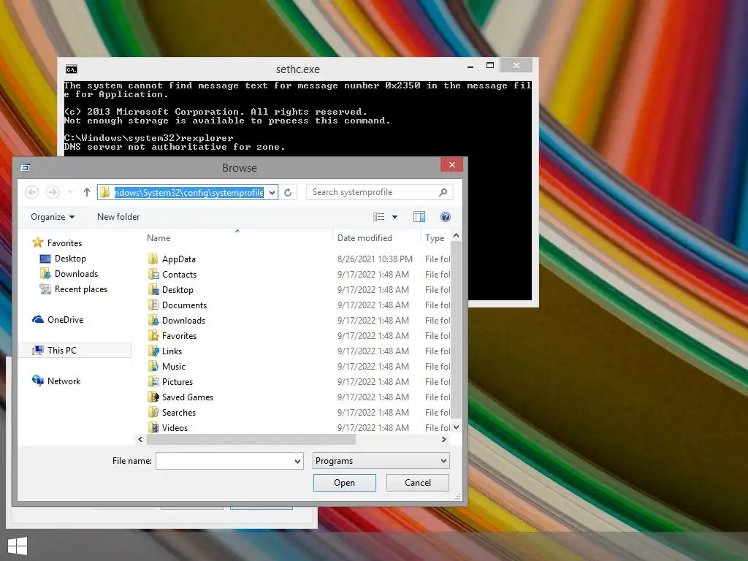Image resolution: width=748 pixels, height=561 pixels.
Task: Select the Music folder
Action: point(173,367)
